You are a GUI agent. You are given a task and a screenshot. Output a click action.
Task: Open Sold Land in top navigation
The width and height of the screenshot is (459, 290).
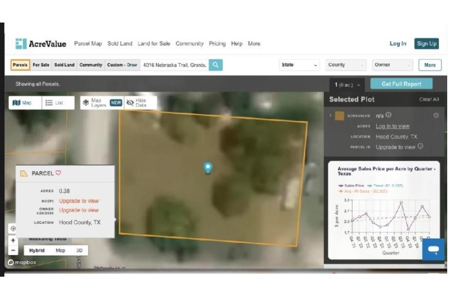[x=119, y=44]
